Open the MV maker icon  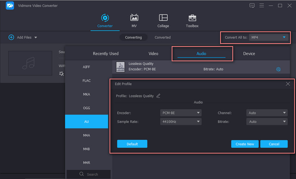tap(134, 18)
